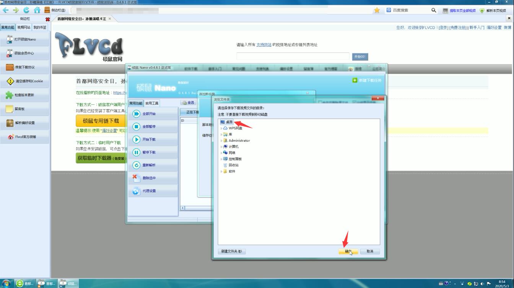Click the taskbar clock showing 8:54

click(x=502, y=284)
